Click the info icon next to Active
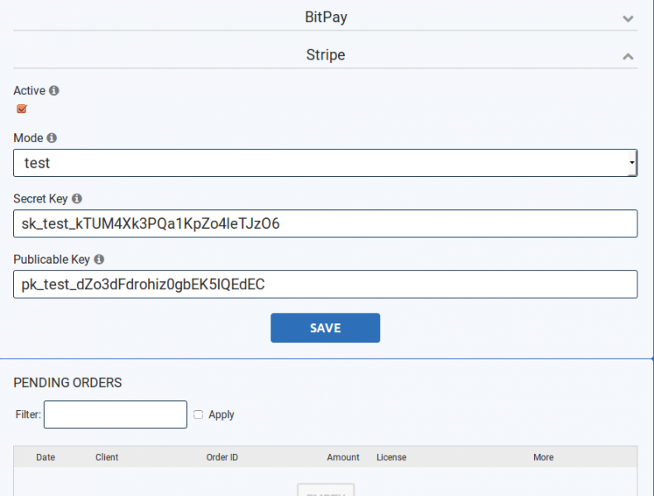654x496 pixels. coord(54,91)
